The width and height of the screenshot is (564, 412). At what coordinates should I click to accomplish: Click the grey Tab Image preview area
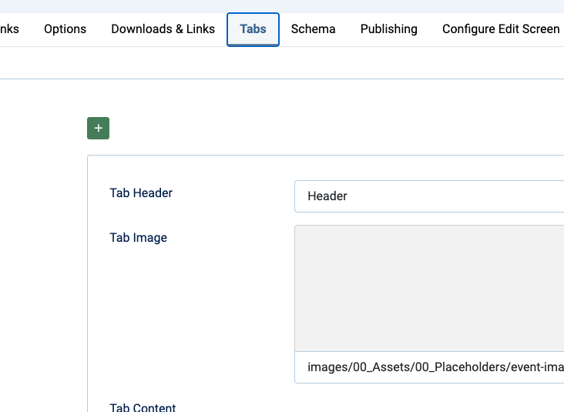click(429, 288)
